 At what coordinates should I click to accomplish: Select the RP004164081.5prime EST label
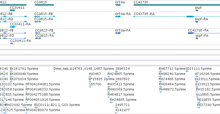point(43,84)
